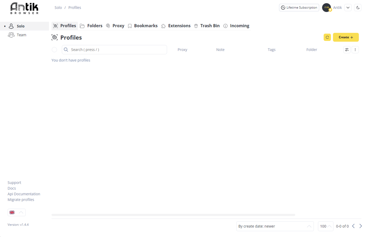The height and width of the screenshot is (237, 367).
Task: Go to the previous page arrow
Action: [353, 226]
